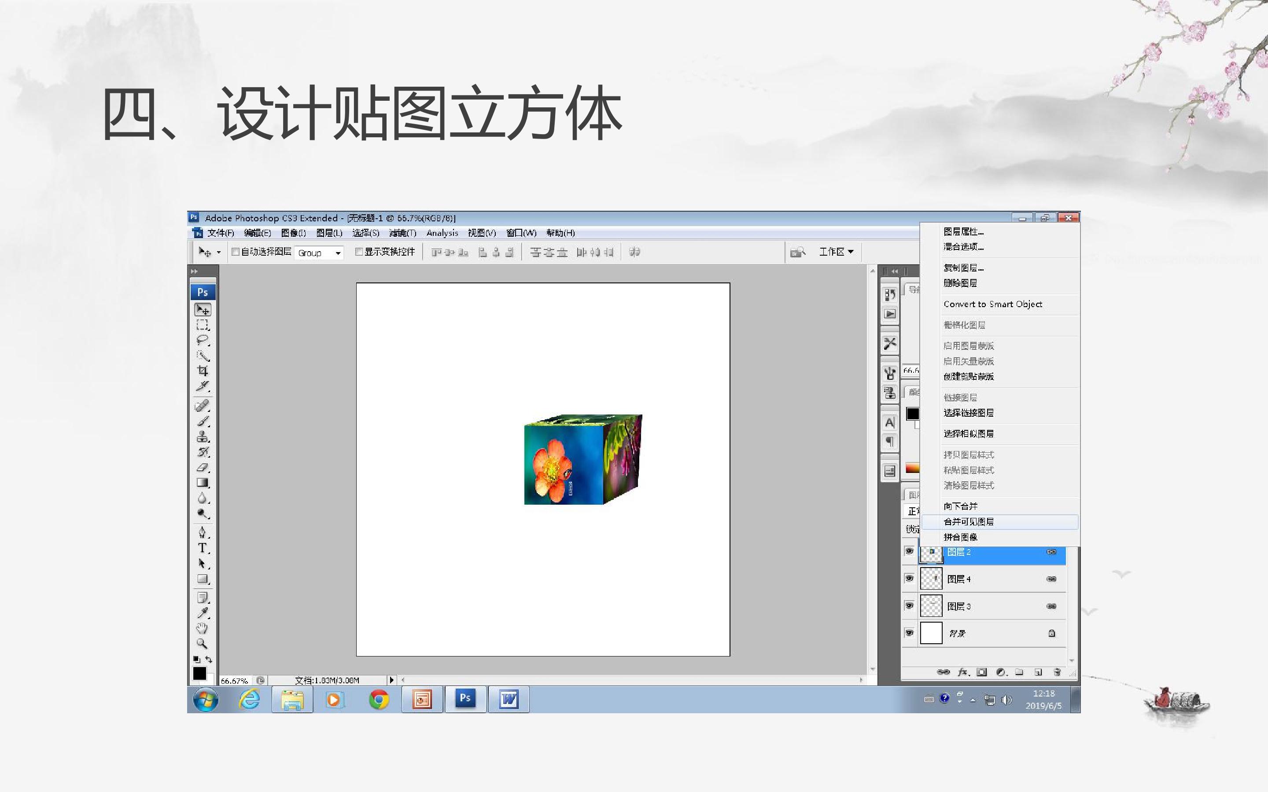Open the Photoshop taskbar button

tap(465, 699)
